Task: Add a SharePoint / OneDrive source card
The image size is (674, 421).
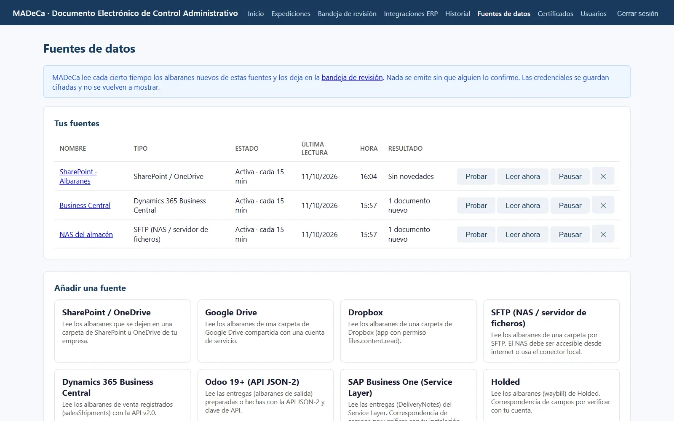Action: pos(123,331)
